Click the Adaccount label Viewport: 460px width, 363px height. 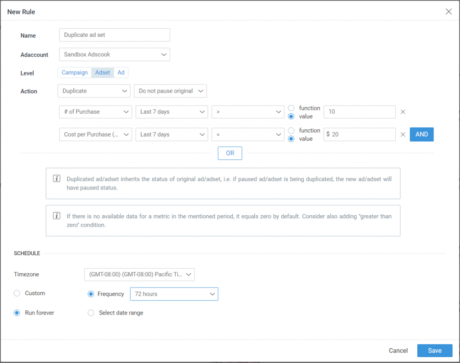[x=34, y=55]
